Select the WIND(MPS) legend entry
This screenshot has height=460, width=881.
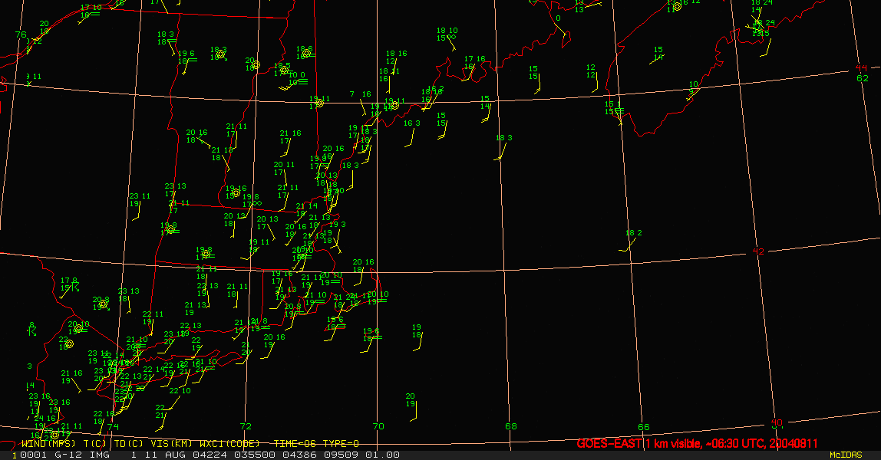coord(48,444)
